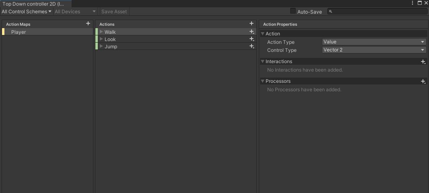The height and width of the screenshot is (193, 429).
Task: Select the Player action map
Action: (47, 32)
